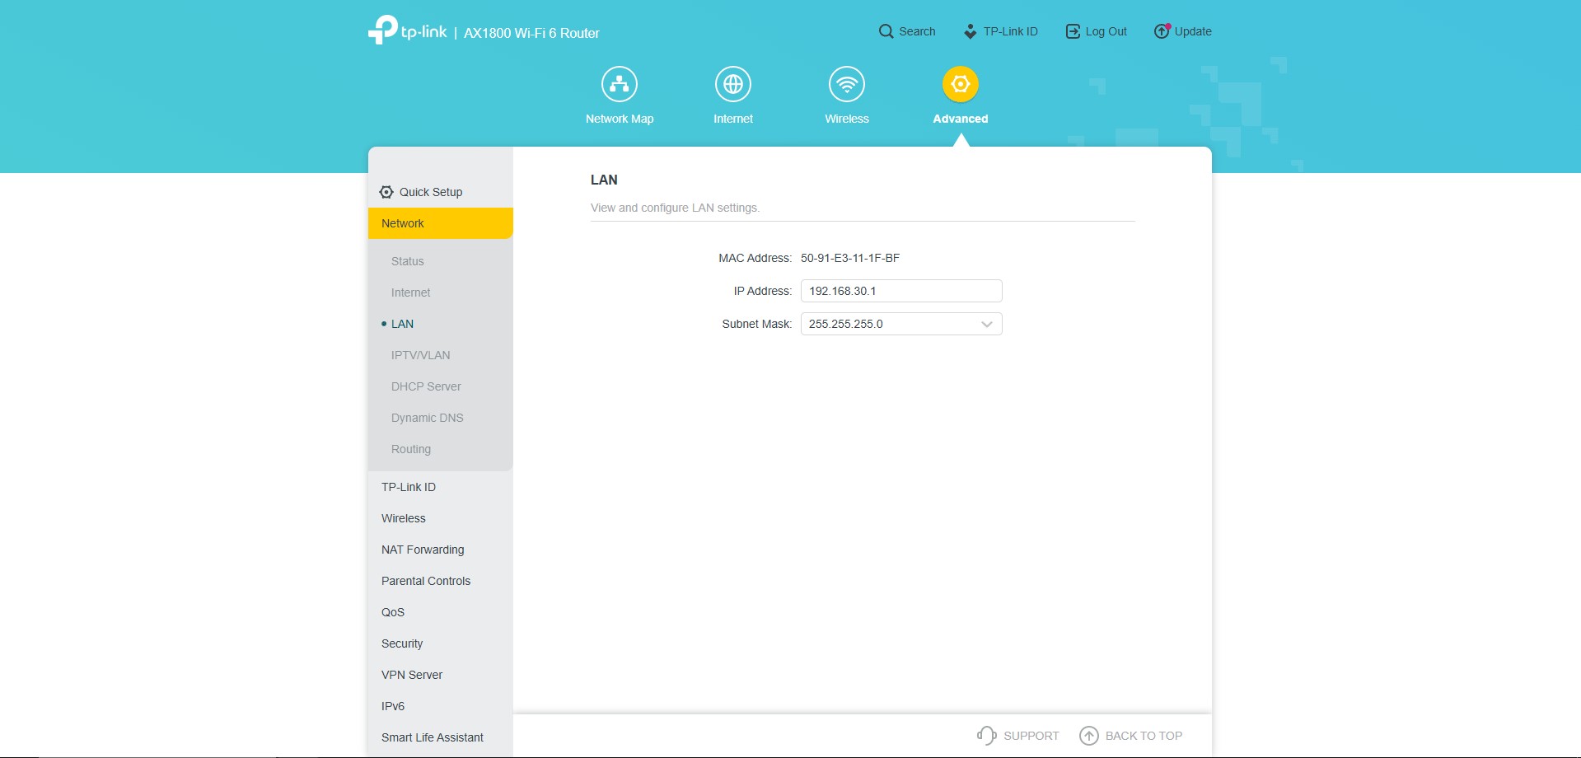Click the 'IP Address:' label
1581x758 pixels.
click(762, 291)
